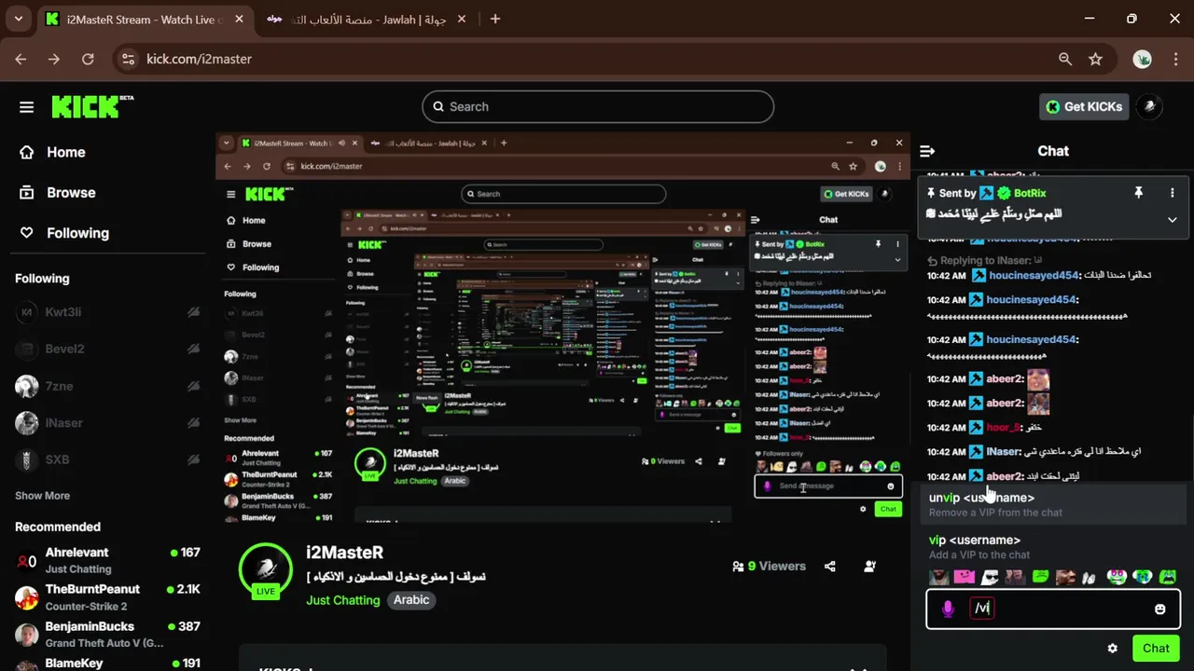Click Show More under Following

coord(42,496)
